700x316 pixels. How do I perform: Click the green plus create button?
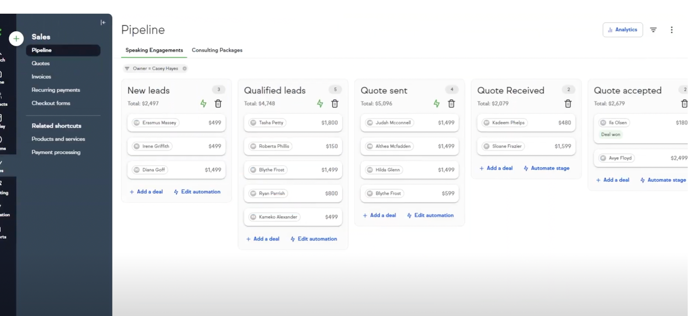click(16, 39)
